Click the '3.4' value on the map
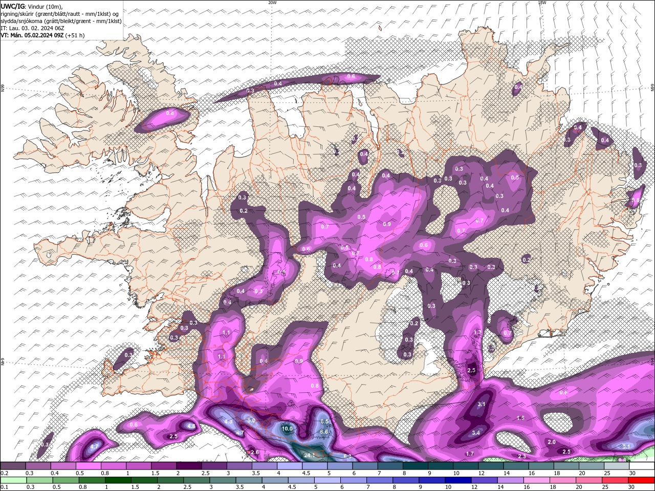655x491 pixels. click(476, 433)
